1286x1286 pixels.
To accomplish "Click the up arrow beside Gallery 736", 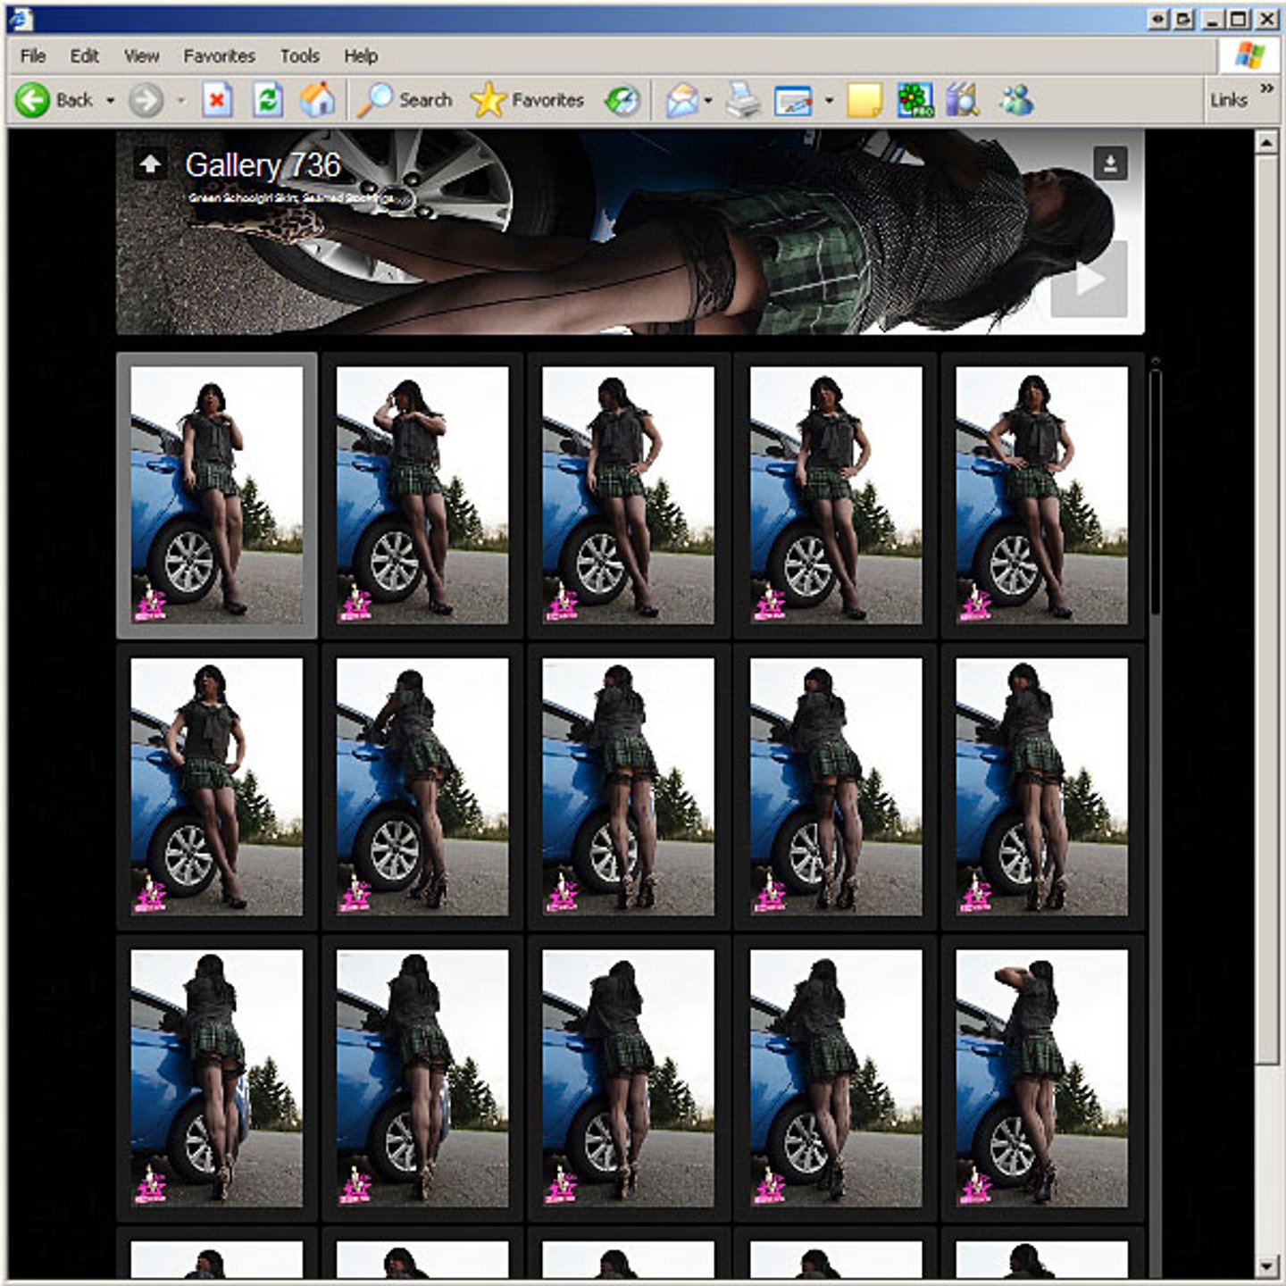I will pyautogui.click(x=150, y=164).
